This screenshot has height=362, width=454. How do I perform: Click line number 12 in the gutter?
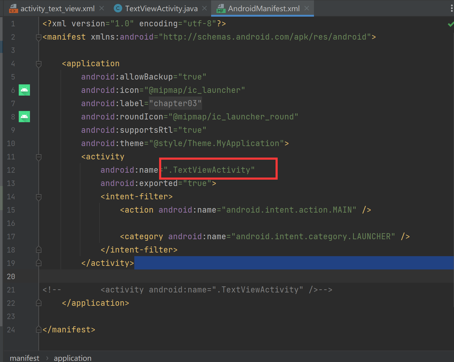click(x=11, y=170)
